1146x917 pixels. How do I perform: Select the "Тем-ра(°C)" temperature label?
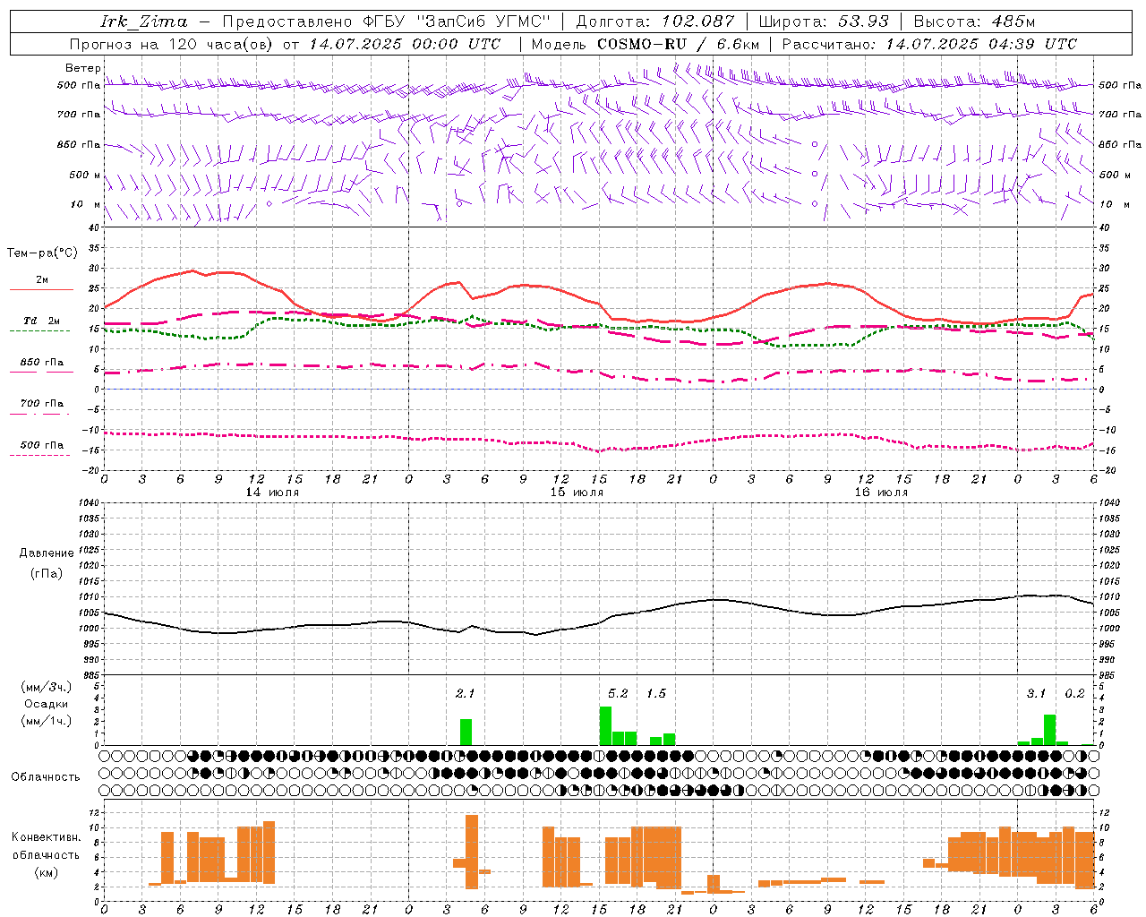42,253
